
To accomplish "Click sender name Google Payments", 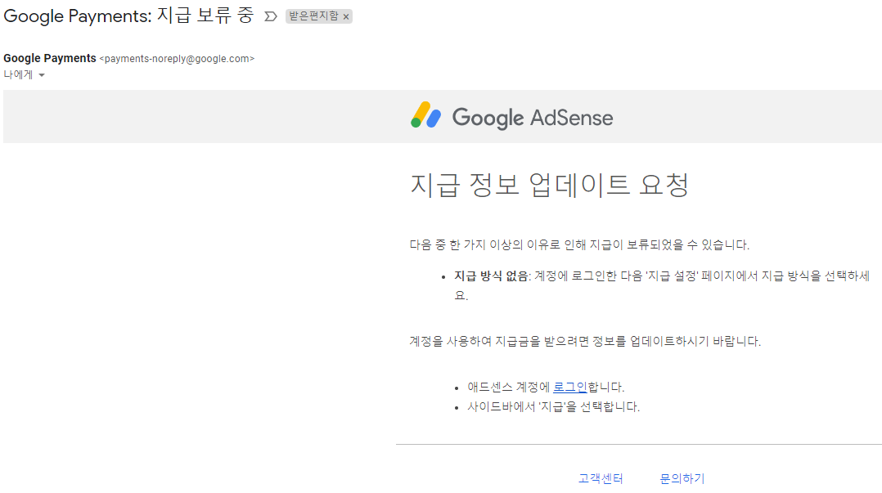I will (x=49, y=59).
